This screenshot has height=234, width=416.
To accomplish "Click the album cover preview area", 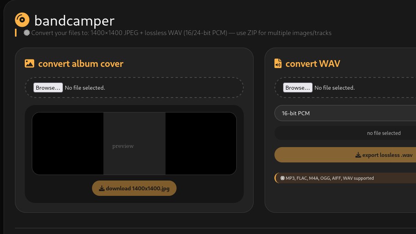I will (x=134, y=144).
